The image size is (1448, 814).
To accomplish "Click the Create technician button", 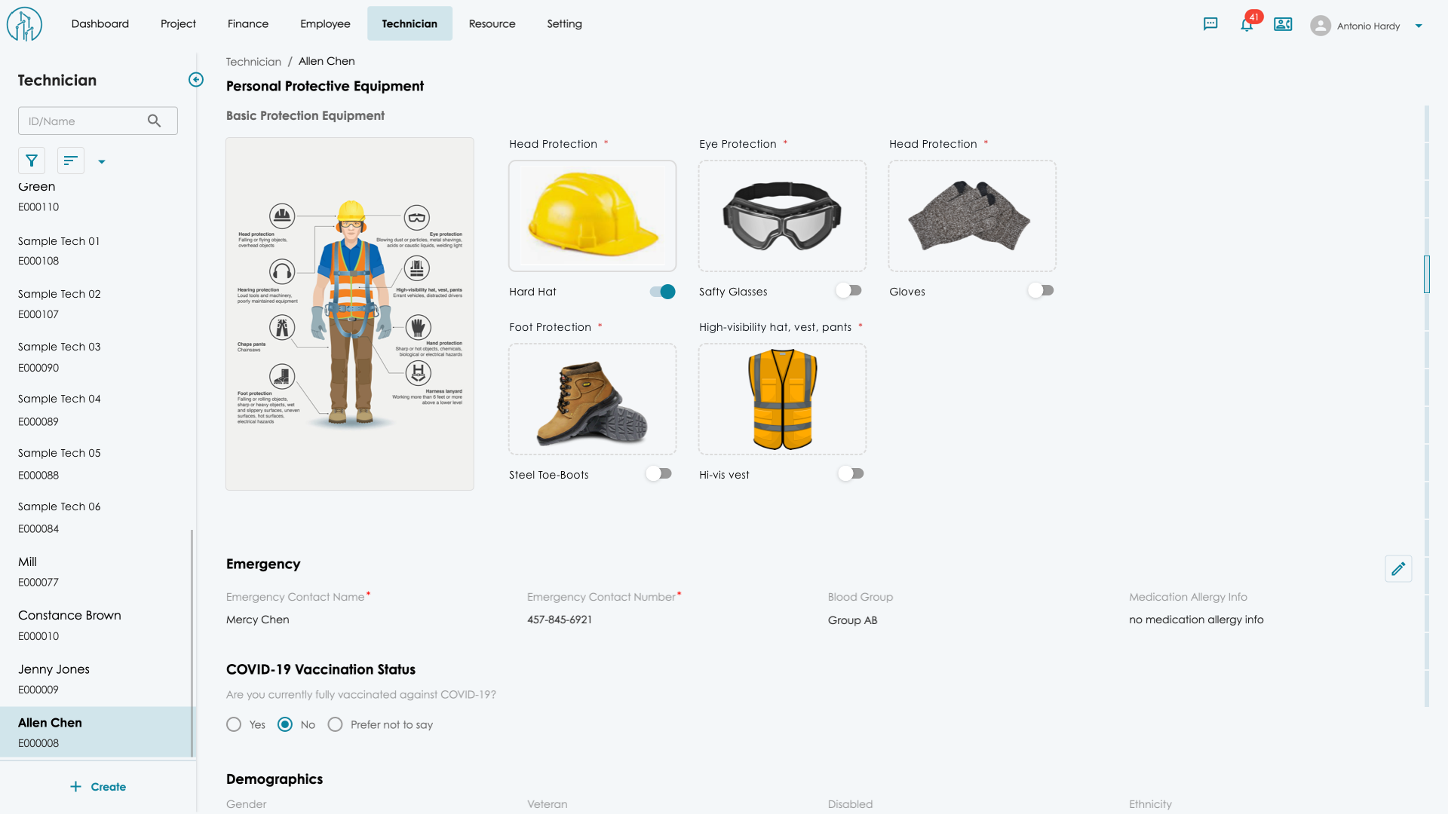I will (98, 787).
